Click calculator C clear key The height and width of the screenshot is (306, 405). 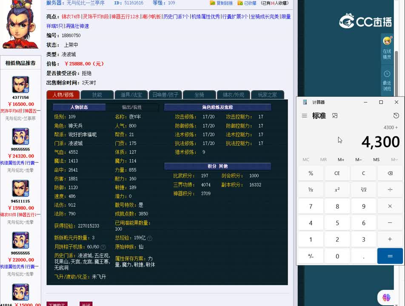click(x=363, y=173)
